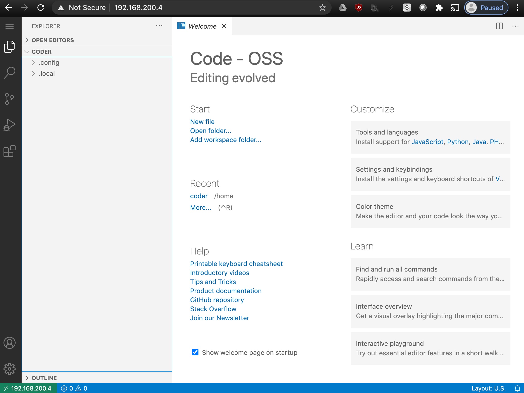Open Color theme card
The width and height of the screenshot is (524, 393).
[x=431, y=211]
